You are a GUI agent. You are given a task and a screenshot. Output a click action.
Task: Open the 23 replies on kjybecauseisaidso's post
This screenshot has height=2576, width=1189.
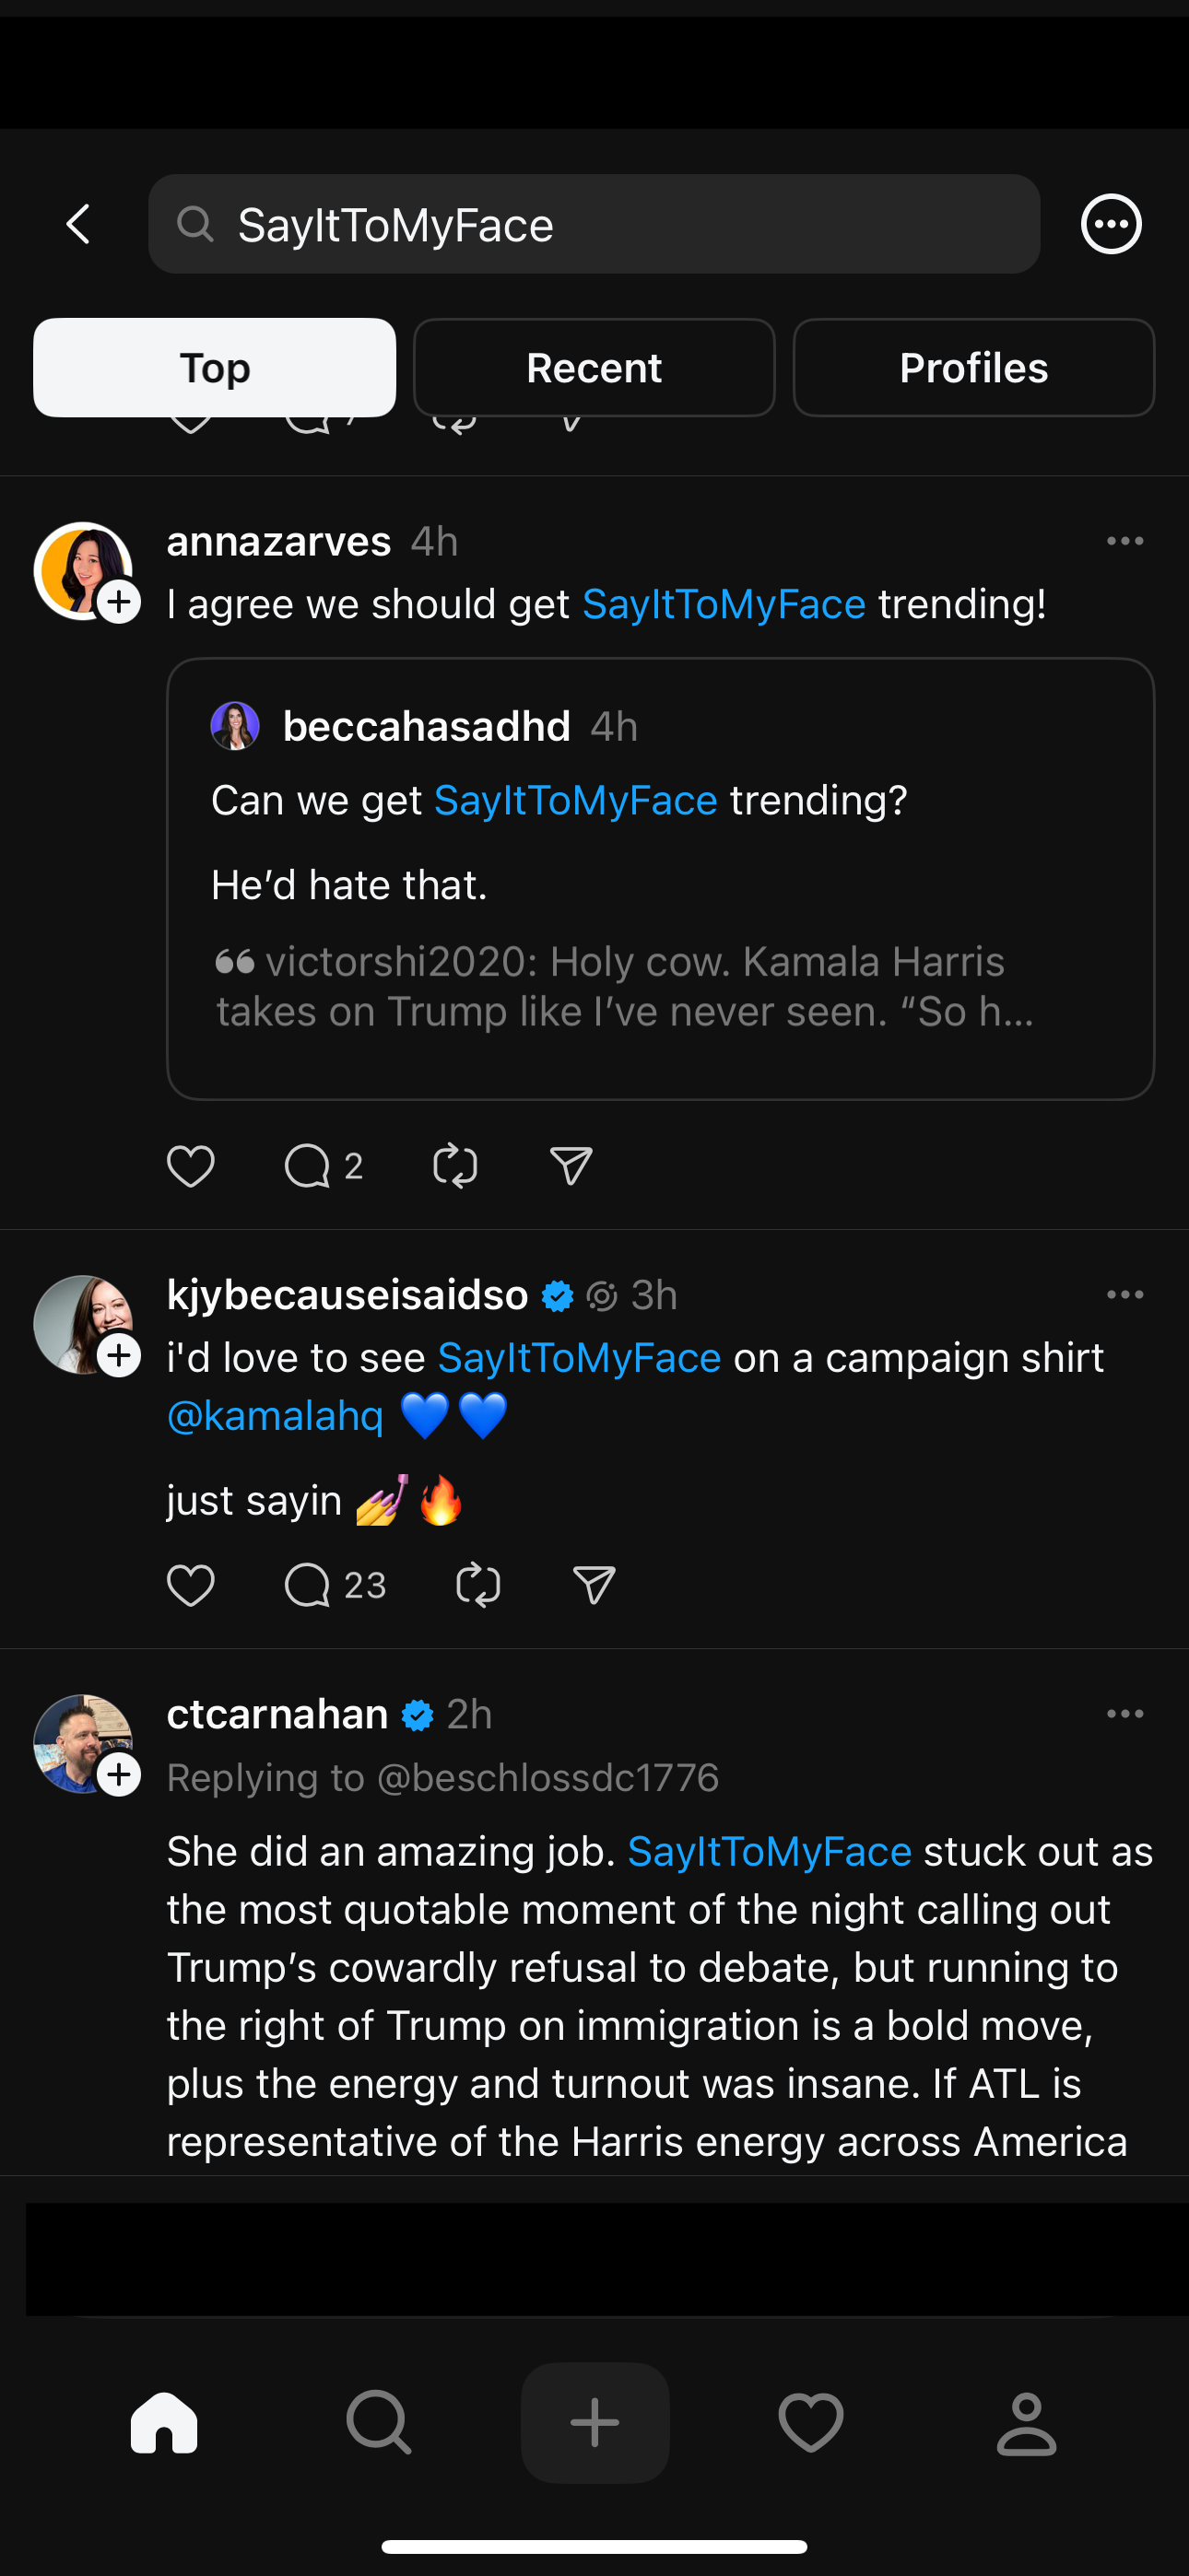click(x=308, y=1585)
